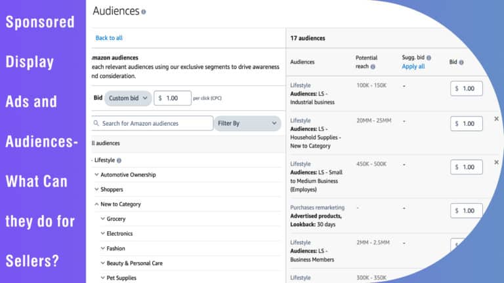Open the Custom bid dropdown
504x283 pixels.
[x=128, y=98]
